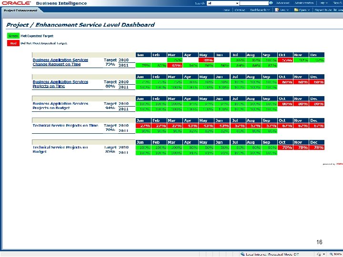
Task: Open the Home menu item
Action: [x=226, y=10]
